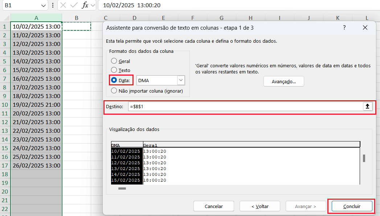Click the insert function fx icon
Screen dimensions: 380x216
[85, 5]
